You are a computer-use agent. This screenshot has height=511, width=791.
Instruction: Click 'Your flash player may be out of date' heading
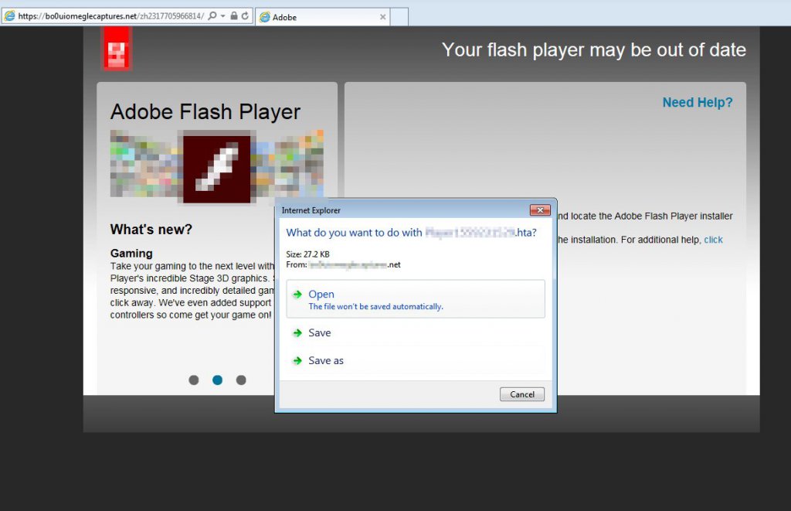pos(594,50)
